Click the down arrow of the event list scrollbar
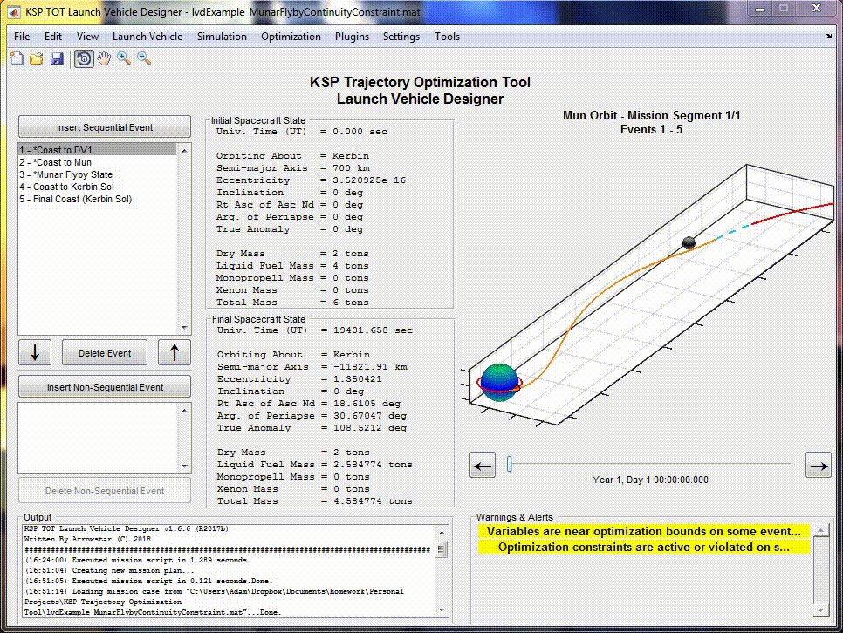The width and height of the screenshot is (843, 633). (x=184, y=327)
